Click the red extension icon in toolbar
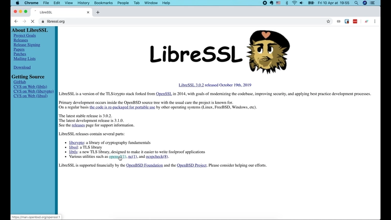Viewport: 391px width, 220px height. tap(355, 22)
